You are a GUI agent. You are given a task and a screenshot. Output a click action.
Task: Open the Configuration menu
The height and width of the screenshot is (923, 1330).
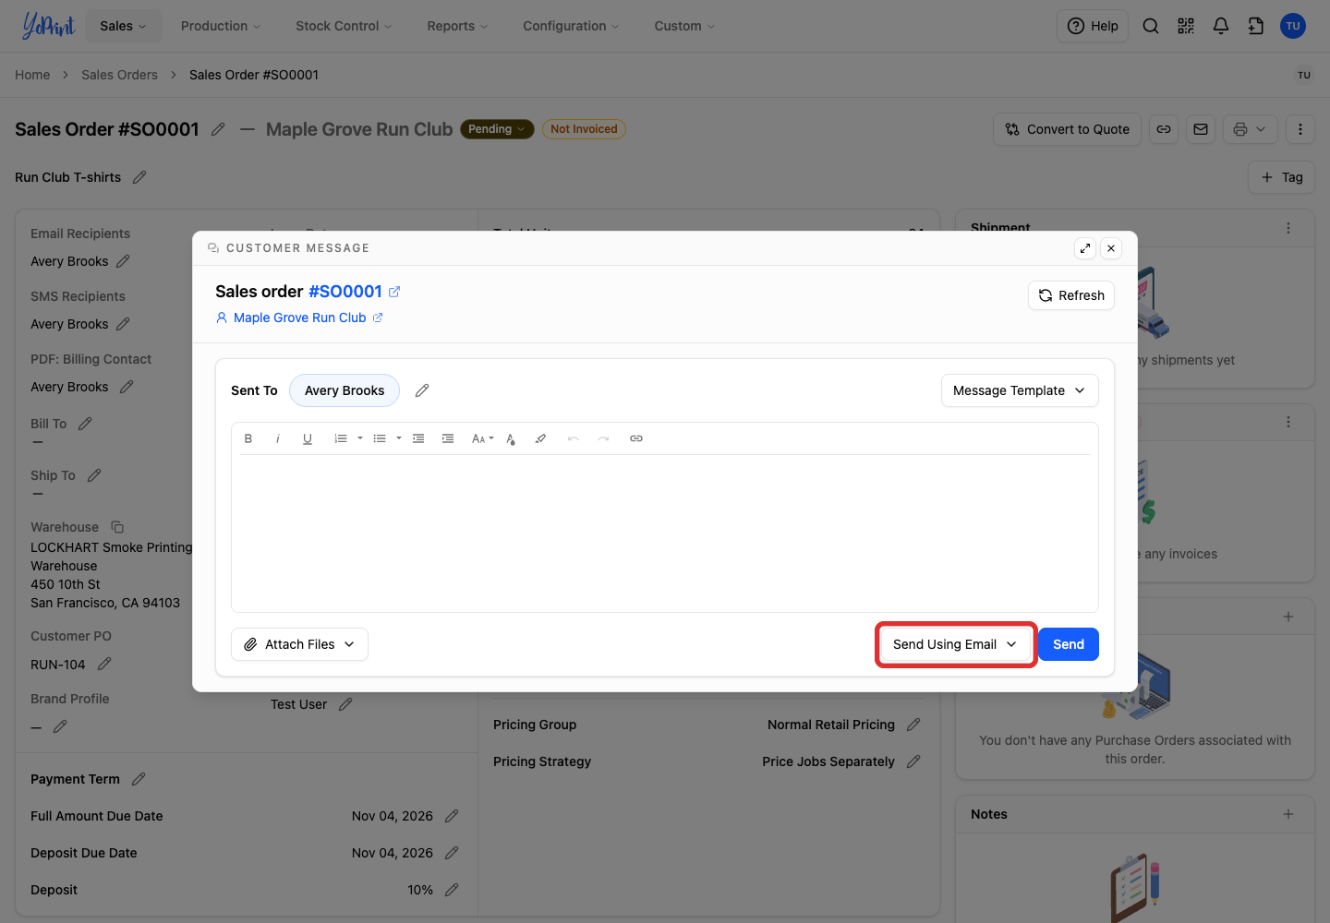[571, 26]
